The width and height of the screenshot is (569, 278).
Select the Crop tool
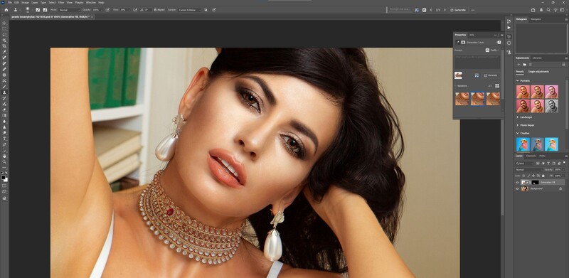coord(4,46)
